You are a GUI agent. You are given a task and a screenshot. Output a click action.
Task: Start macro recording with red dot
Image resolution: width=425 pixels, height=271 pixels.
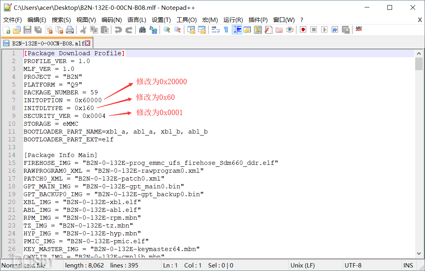pos(303,29)
